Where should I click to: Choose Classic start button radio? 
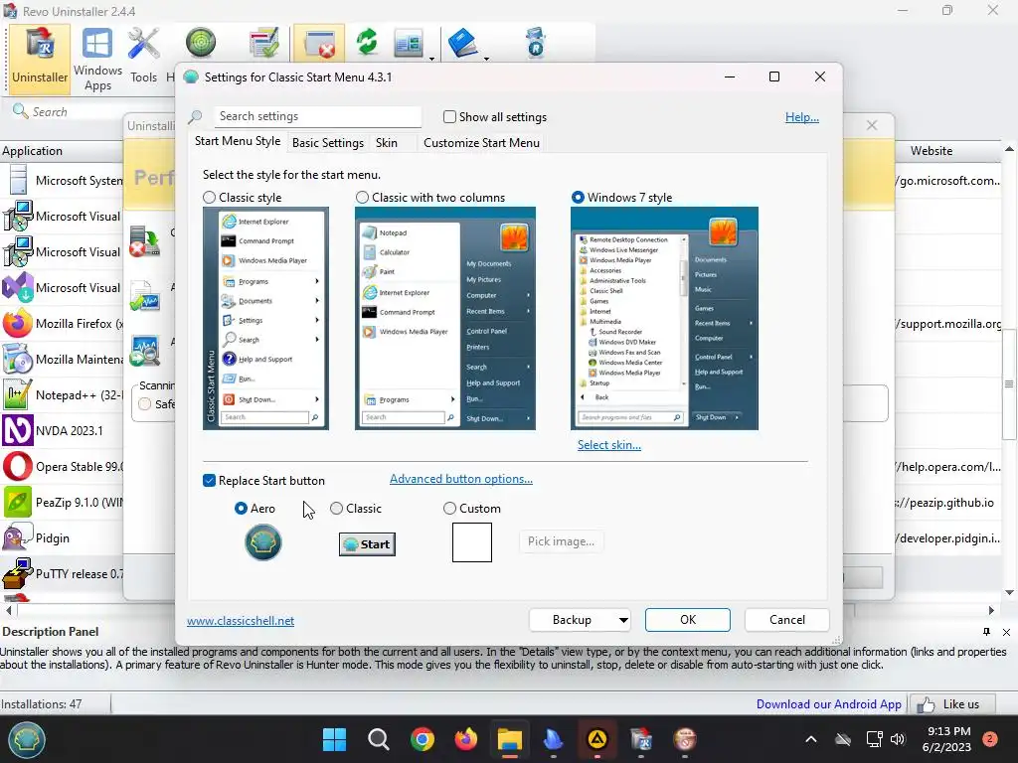336,508
